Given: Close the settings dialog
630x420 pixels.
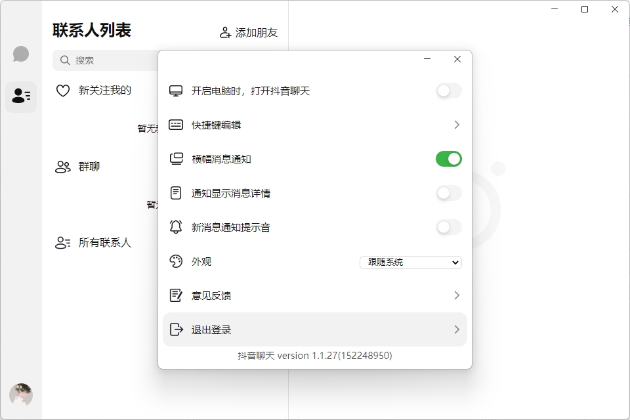Looking at the screenshot, I should coord(457,59).
